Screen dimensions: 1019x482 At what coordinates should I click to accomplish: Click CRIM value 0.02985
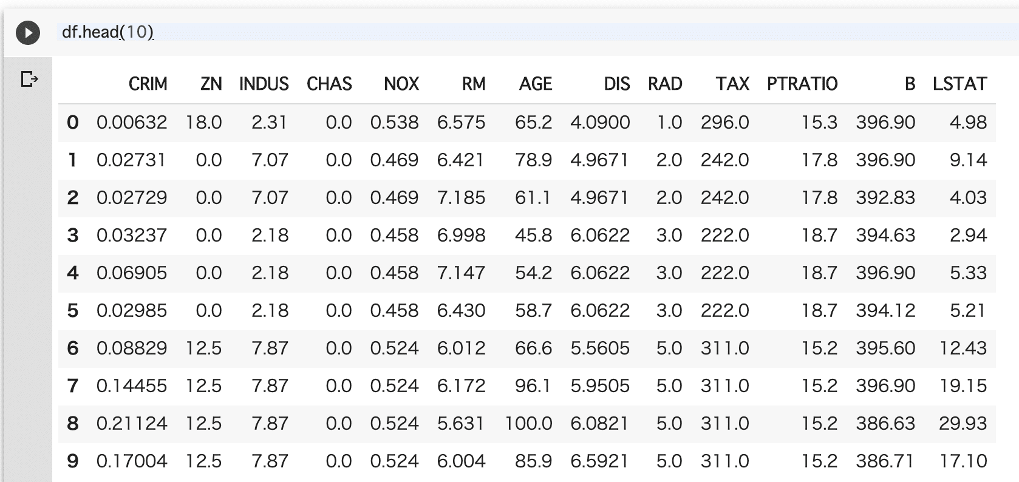pos(132,311)
